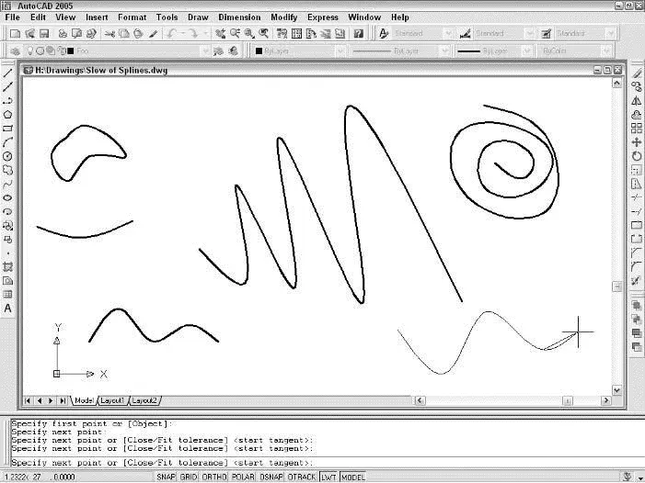
Task: Click the MODEL button in status bar
Action: pos(353,477)
